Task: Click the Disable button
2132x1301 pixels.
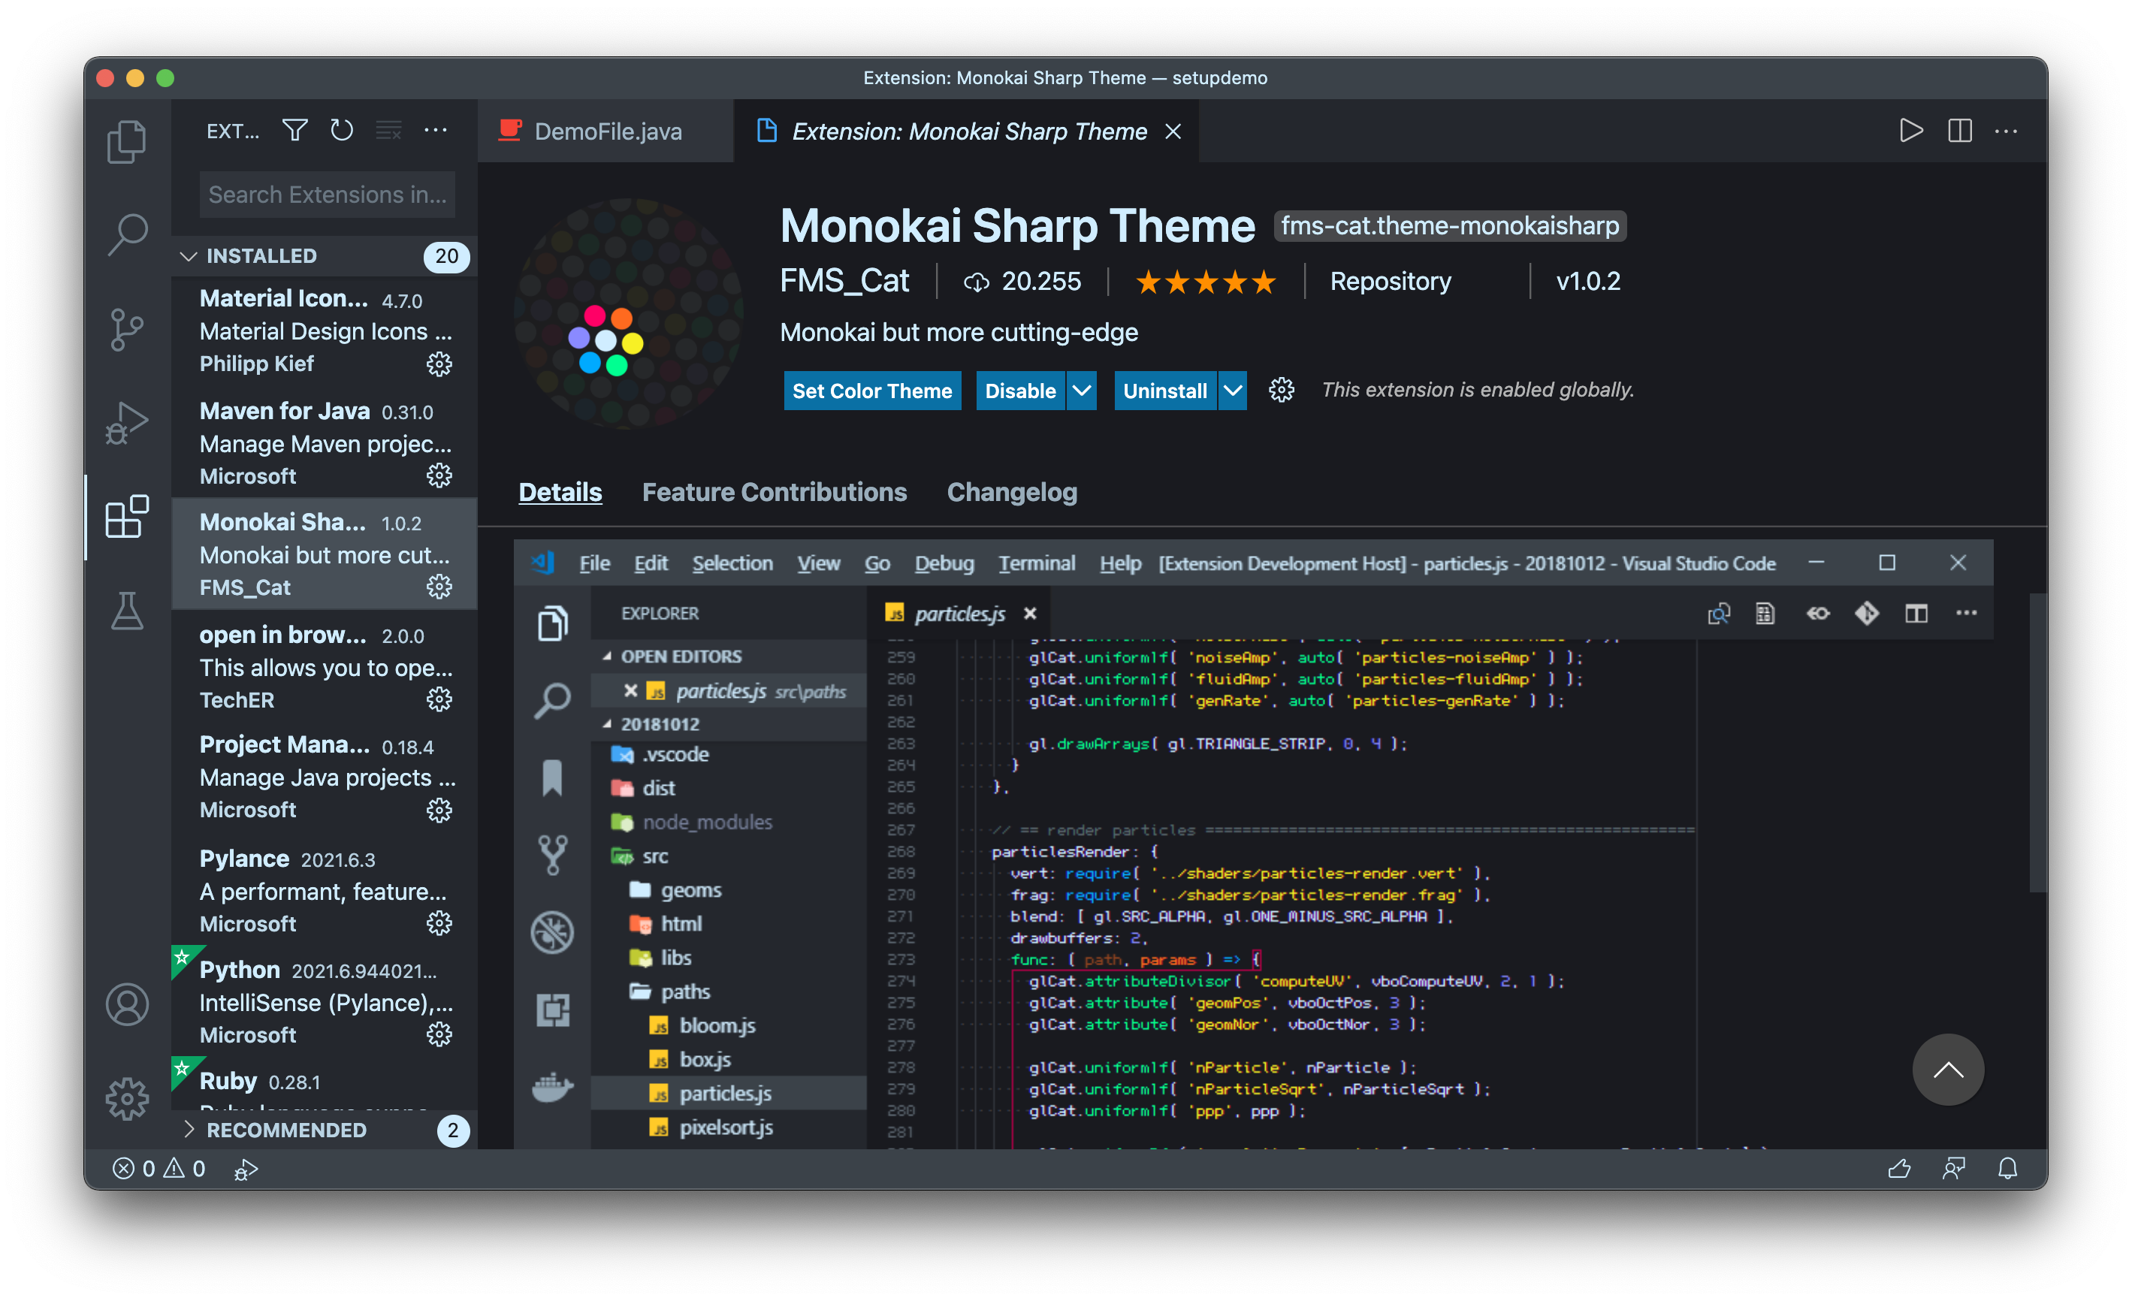Action: [1020, 390]
